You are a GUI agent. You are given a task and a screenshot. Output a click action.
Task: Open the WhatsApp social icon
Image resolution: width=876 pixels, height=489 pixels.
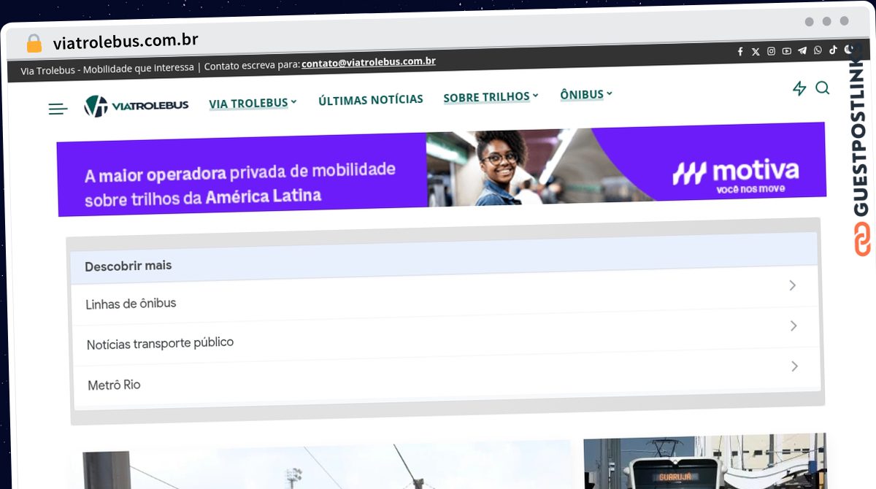click(818, 50)
